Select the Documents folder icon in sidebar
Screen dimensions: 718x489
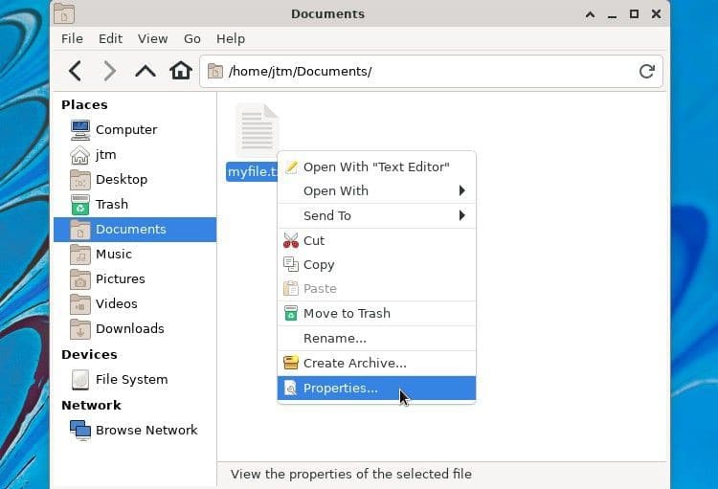pos(80,230)
